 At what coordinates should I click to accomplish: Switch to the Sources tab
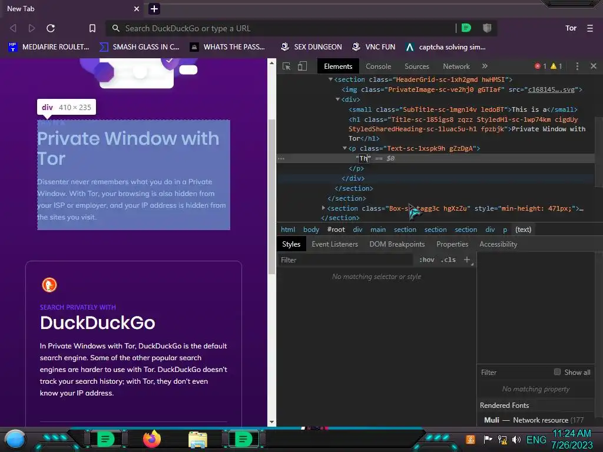(416, 66)
